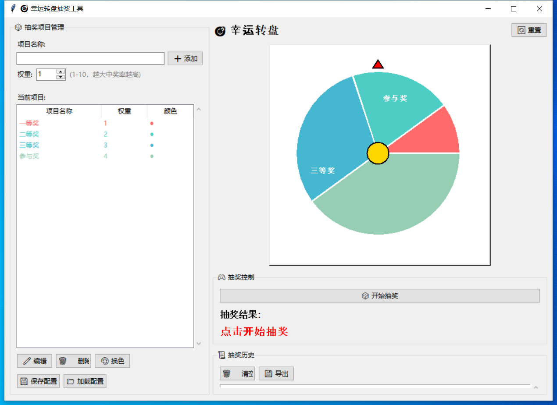Click into the 权重 value field

[46, 75]
